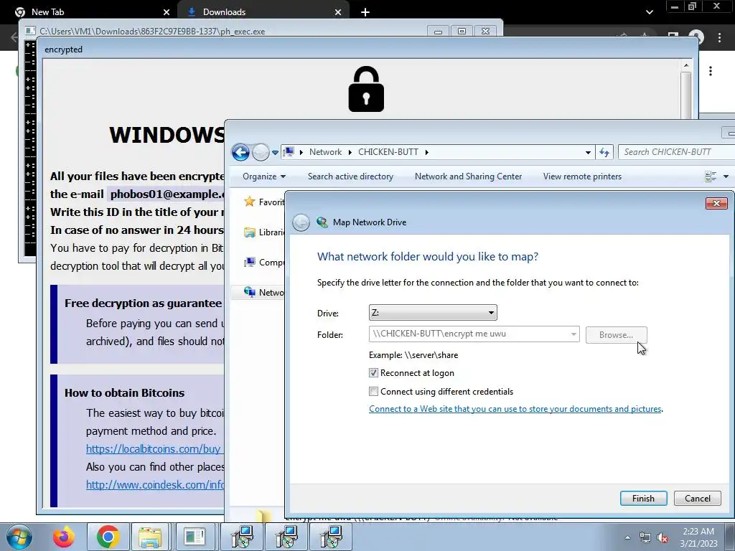Open the 'Connect to a Web site' link
This screenshot has height=551, width=735.
[515, 409]
